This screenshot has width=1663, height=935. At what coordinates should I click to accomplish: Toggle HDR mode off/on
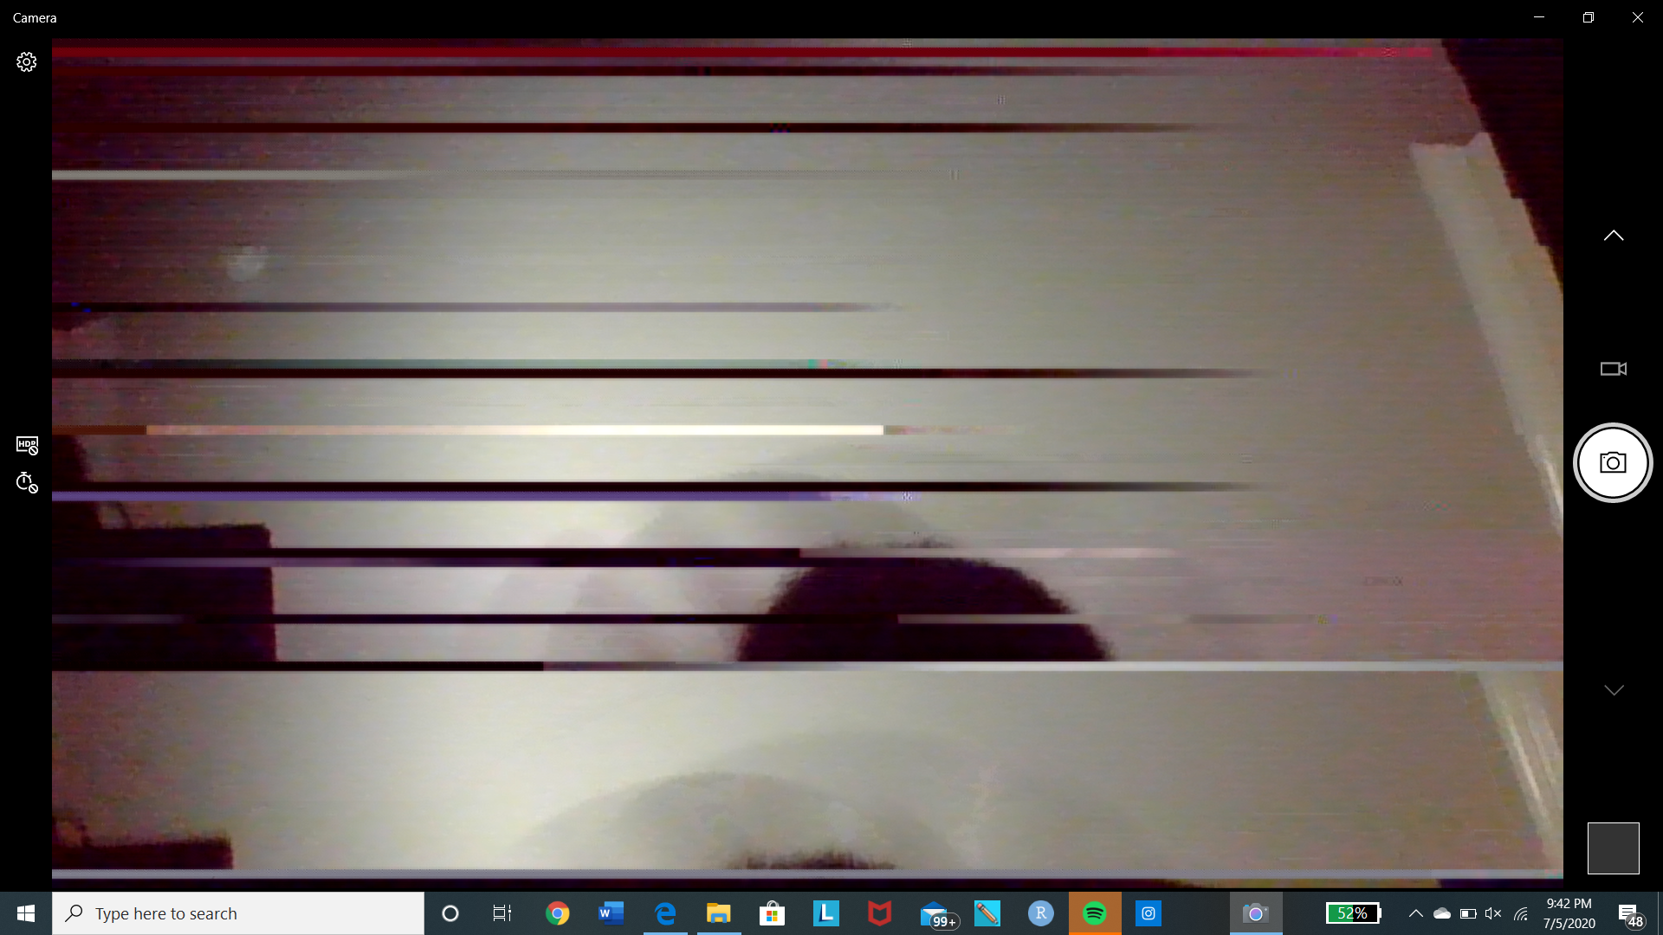27,445
